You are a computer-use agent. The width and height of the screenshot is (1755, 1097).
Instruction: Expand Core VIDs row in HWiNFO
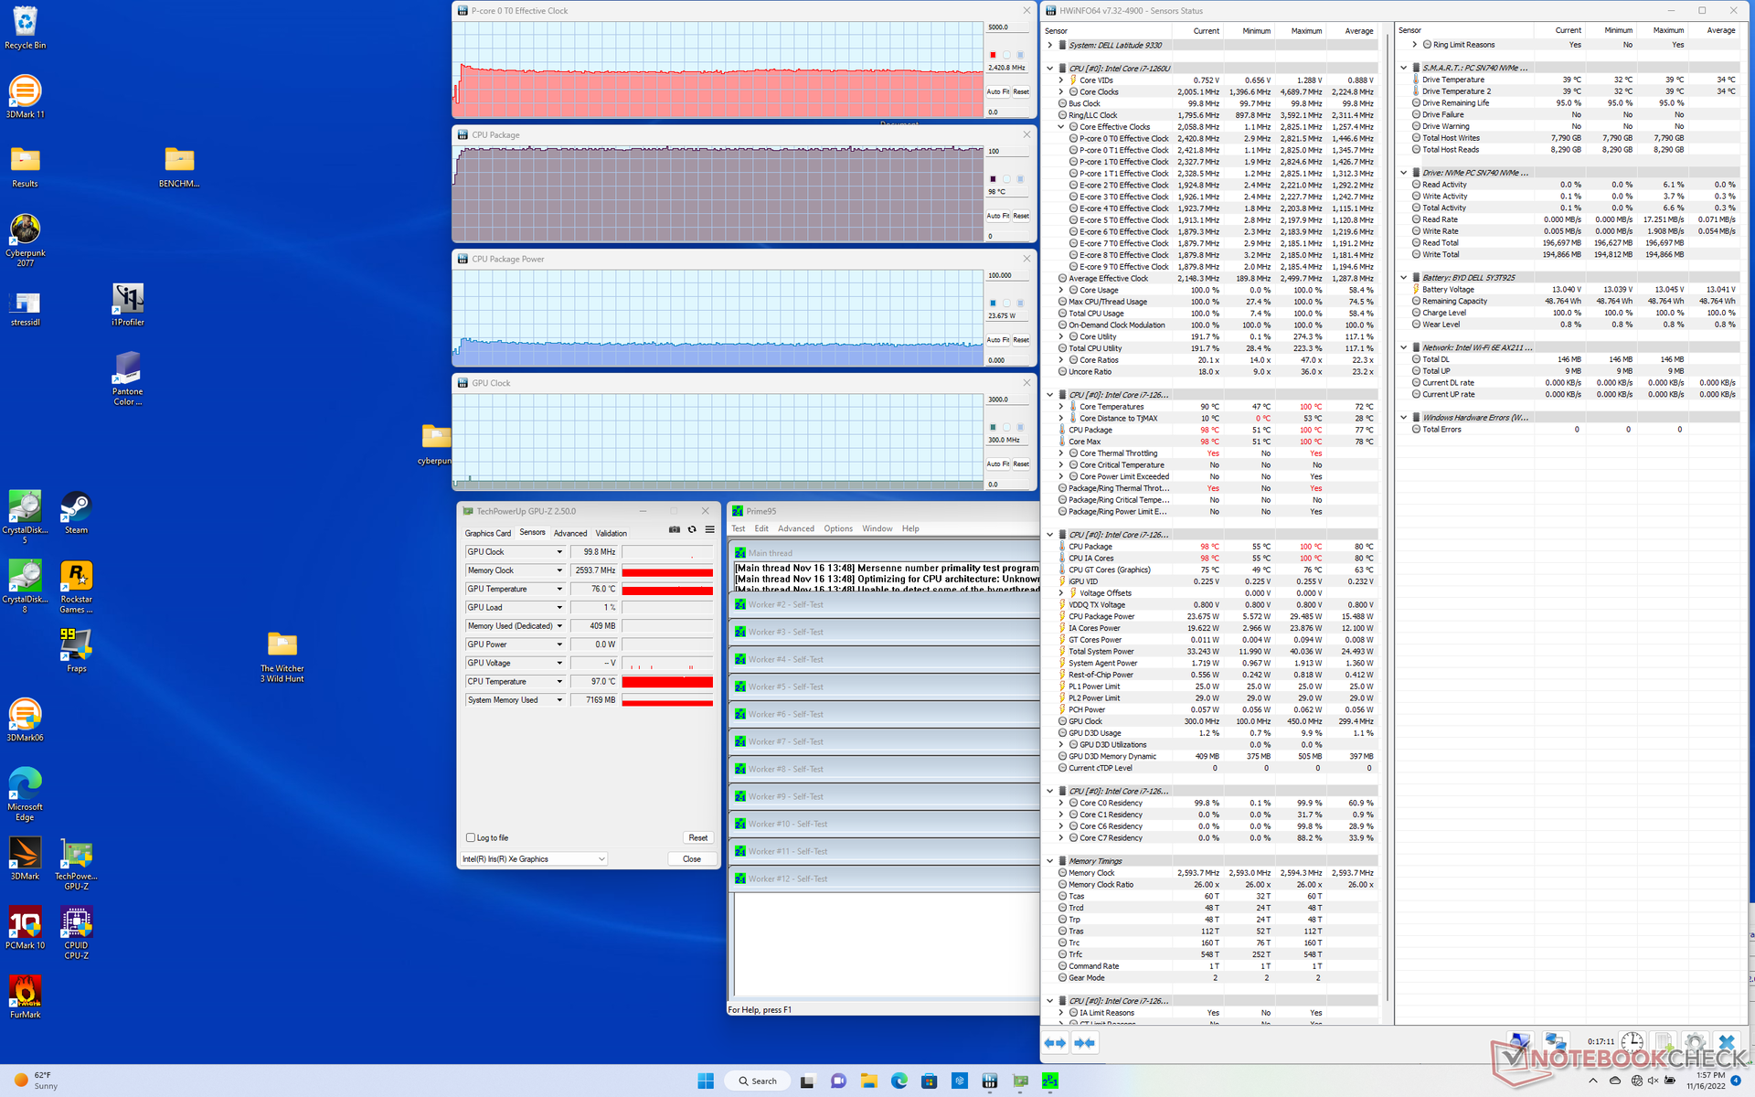click(1061, 80)
